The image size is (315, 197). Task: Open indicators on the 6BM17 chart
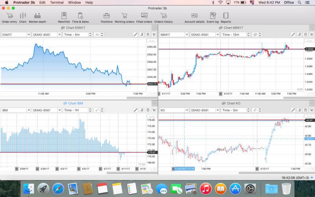click(300, 35)
